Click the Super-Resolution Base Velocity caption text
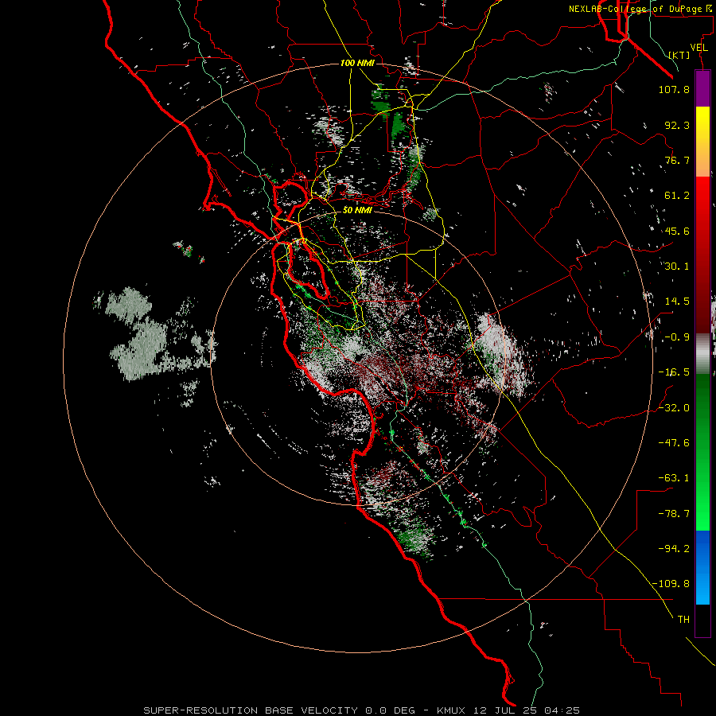The image size is (716, 716). coord(362,710)
